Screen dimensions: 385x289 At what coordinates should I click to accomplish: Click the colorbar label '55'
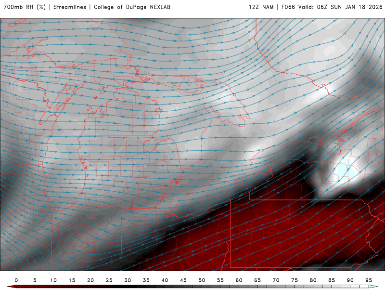click(220, 280)
